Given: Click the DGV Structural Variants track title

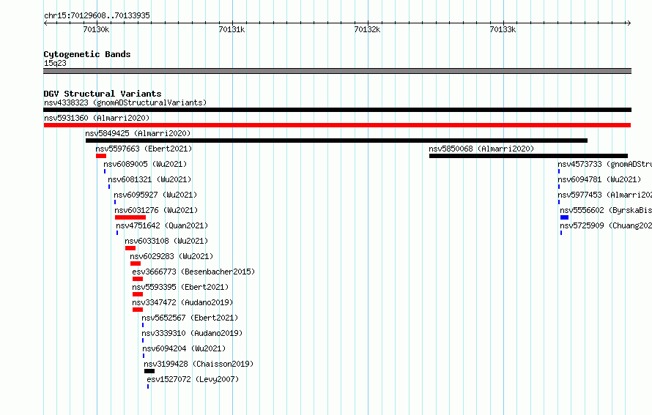Looking at the screenshot, I should (x=103, y=94).
